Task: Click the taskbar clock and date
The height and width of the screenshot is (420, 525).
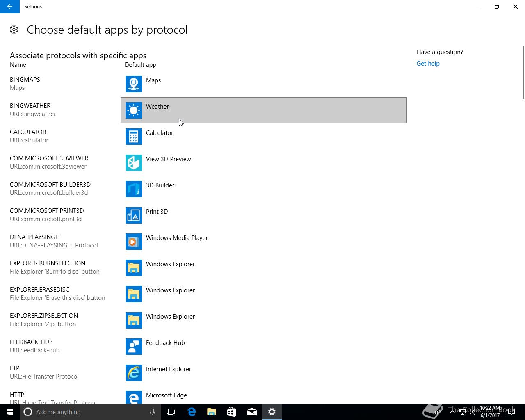Action: click(x=490, y=412)
